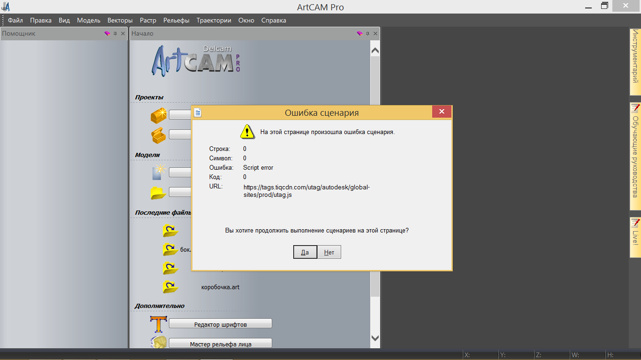Open the Окно menu
The height and width of the screenshot is (360, 641).
[246, 20]
